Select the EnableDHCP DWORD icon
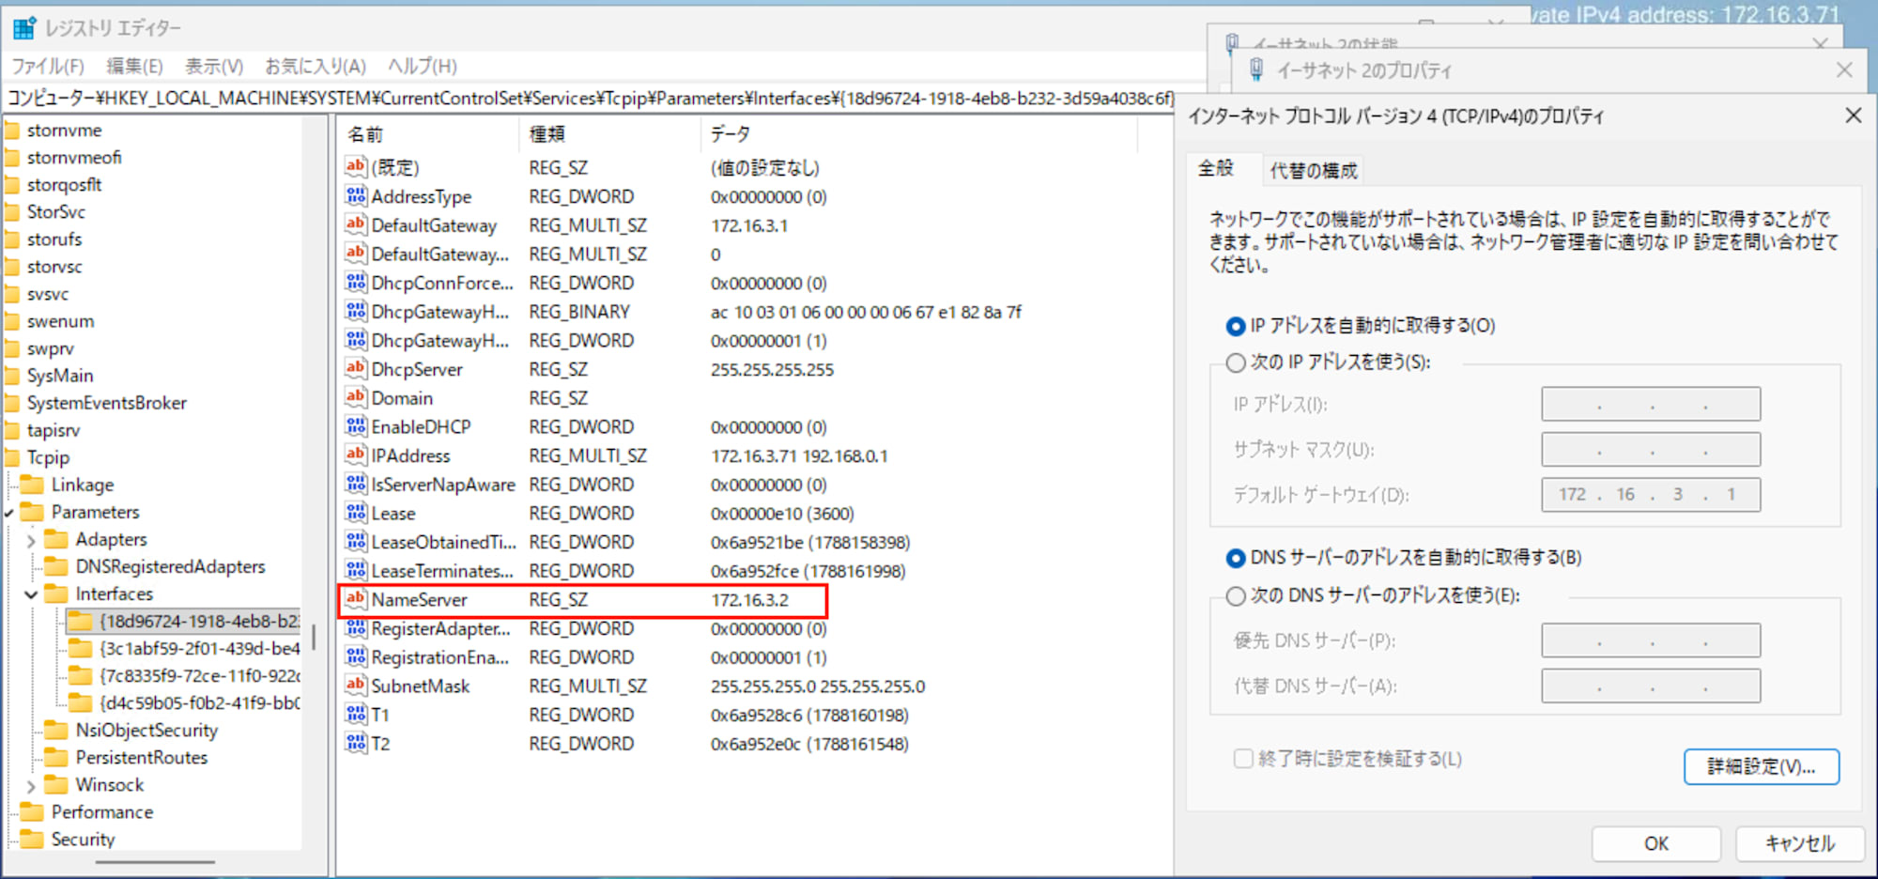The height and width of the screenshot is (879, 1878). 356,425
